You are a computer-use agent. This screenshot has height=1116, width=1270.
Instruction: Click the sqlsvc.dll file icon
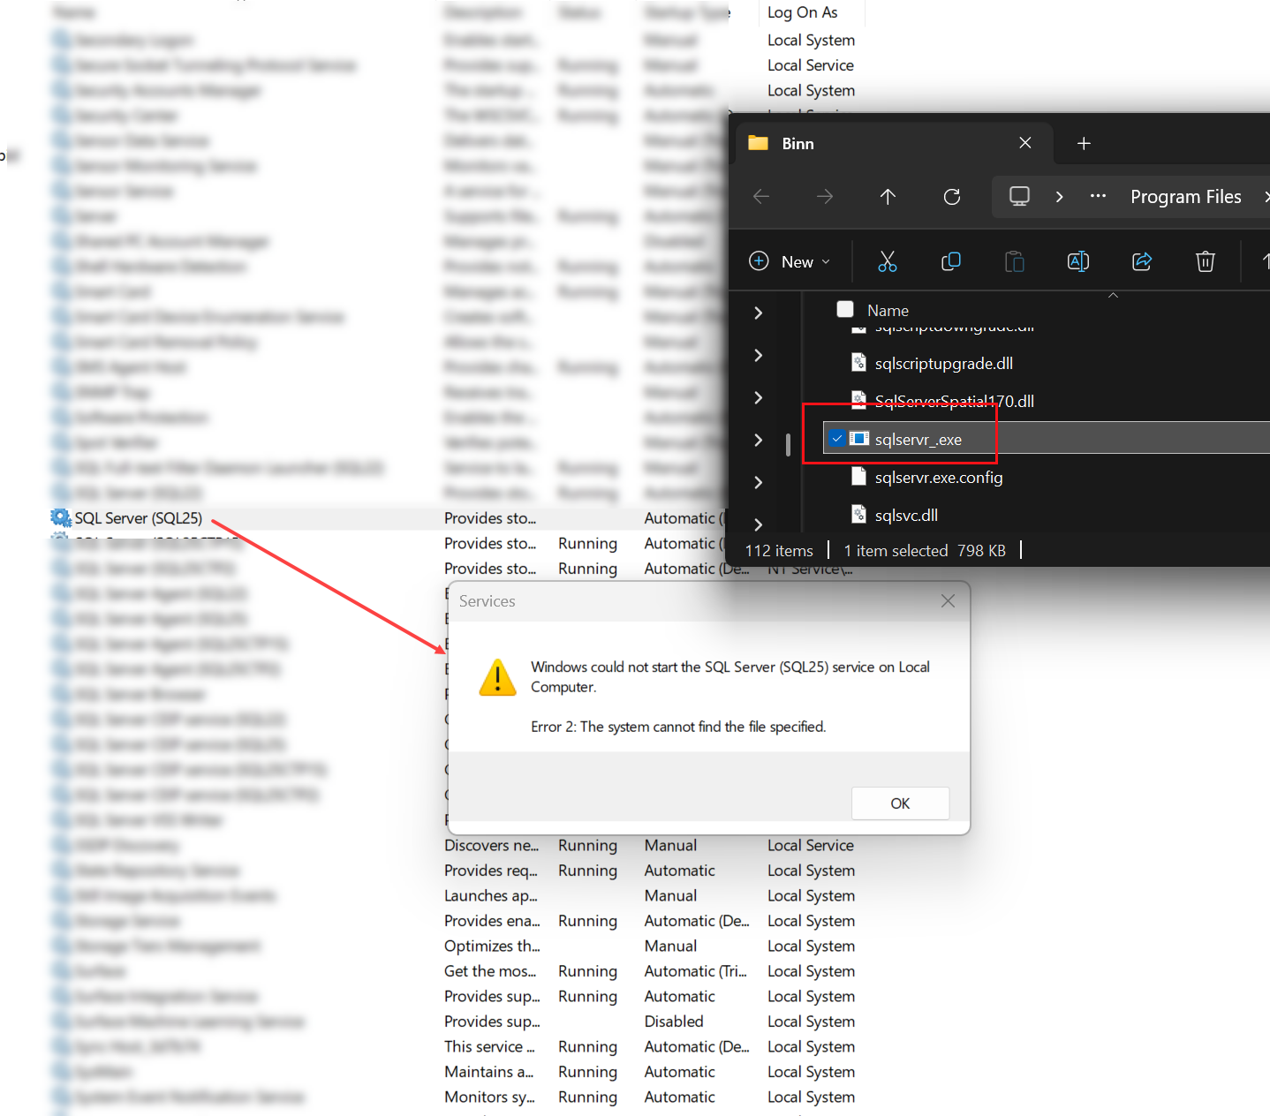(x=858, y=515)
